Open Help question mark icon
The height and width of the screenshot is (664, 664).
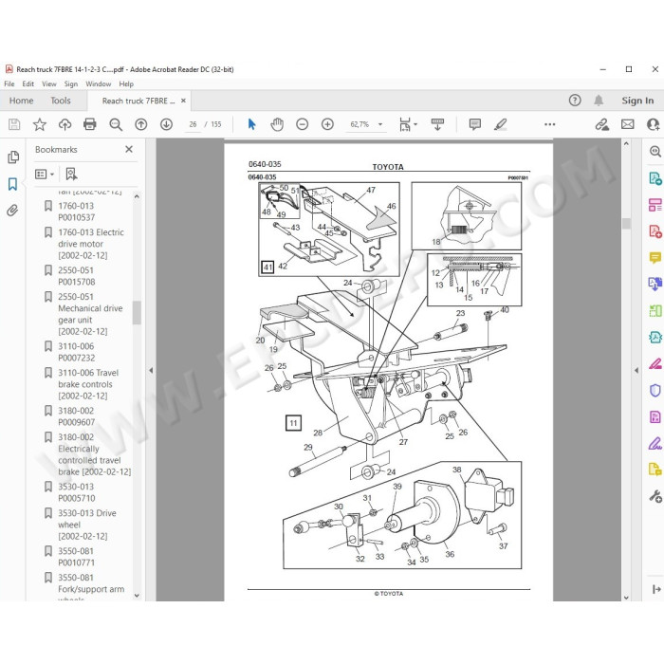click(x=575, y=101)
